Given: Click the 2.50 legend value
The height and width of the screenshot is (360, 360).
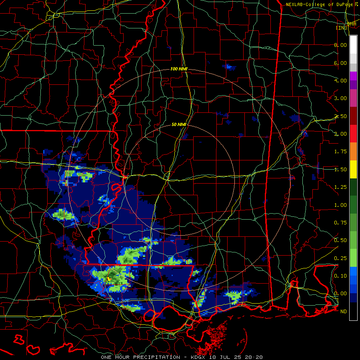Looking at the screenshot, I should click(340, 116).
